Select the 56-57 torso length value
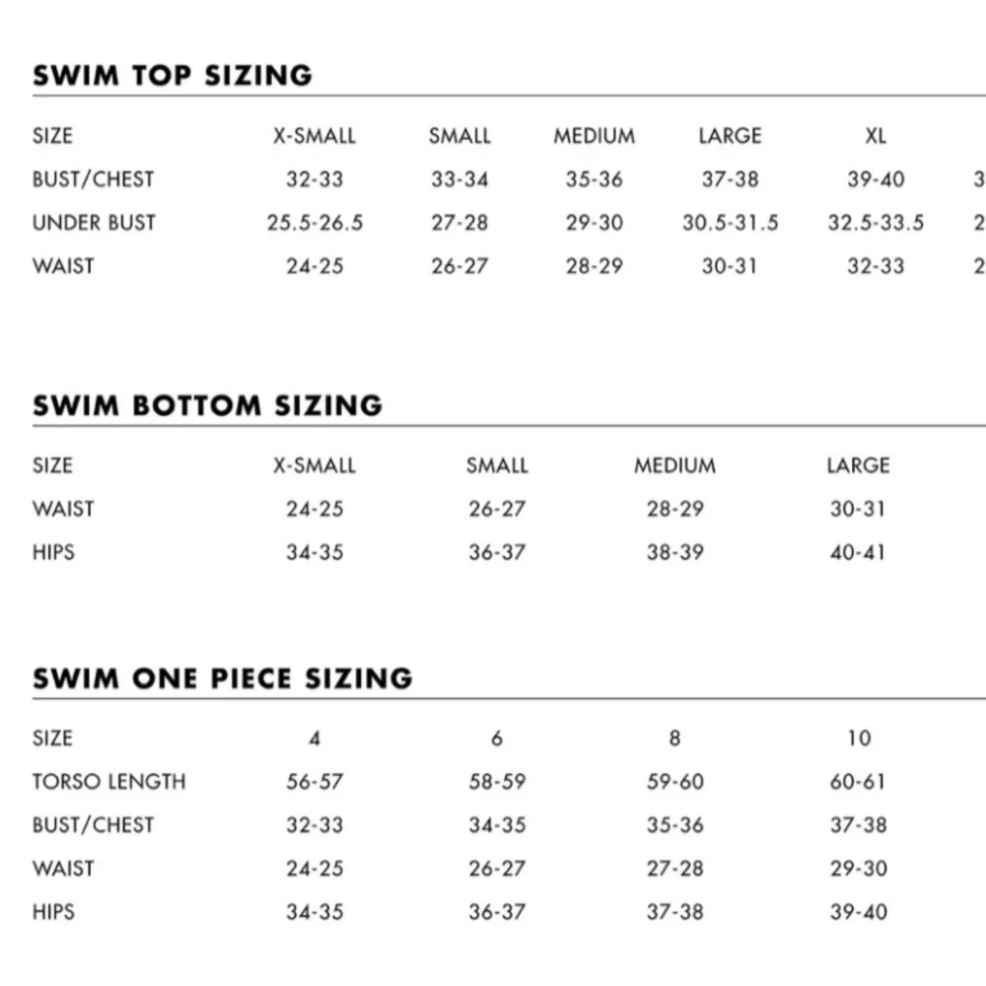This screenshot has height=986, width=986. coord(315,782)
